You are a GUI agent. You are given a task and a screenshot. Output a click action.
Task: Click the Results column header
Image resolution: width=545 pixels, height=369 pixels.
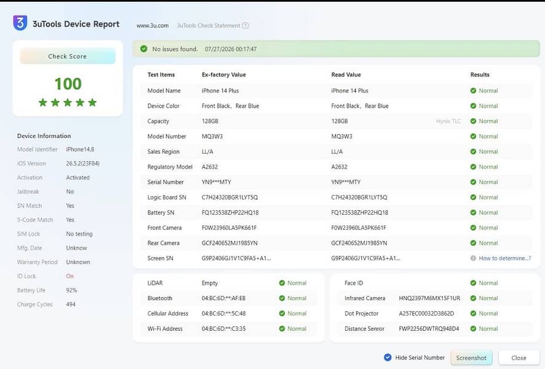pos(480,74)
